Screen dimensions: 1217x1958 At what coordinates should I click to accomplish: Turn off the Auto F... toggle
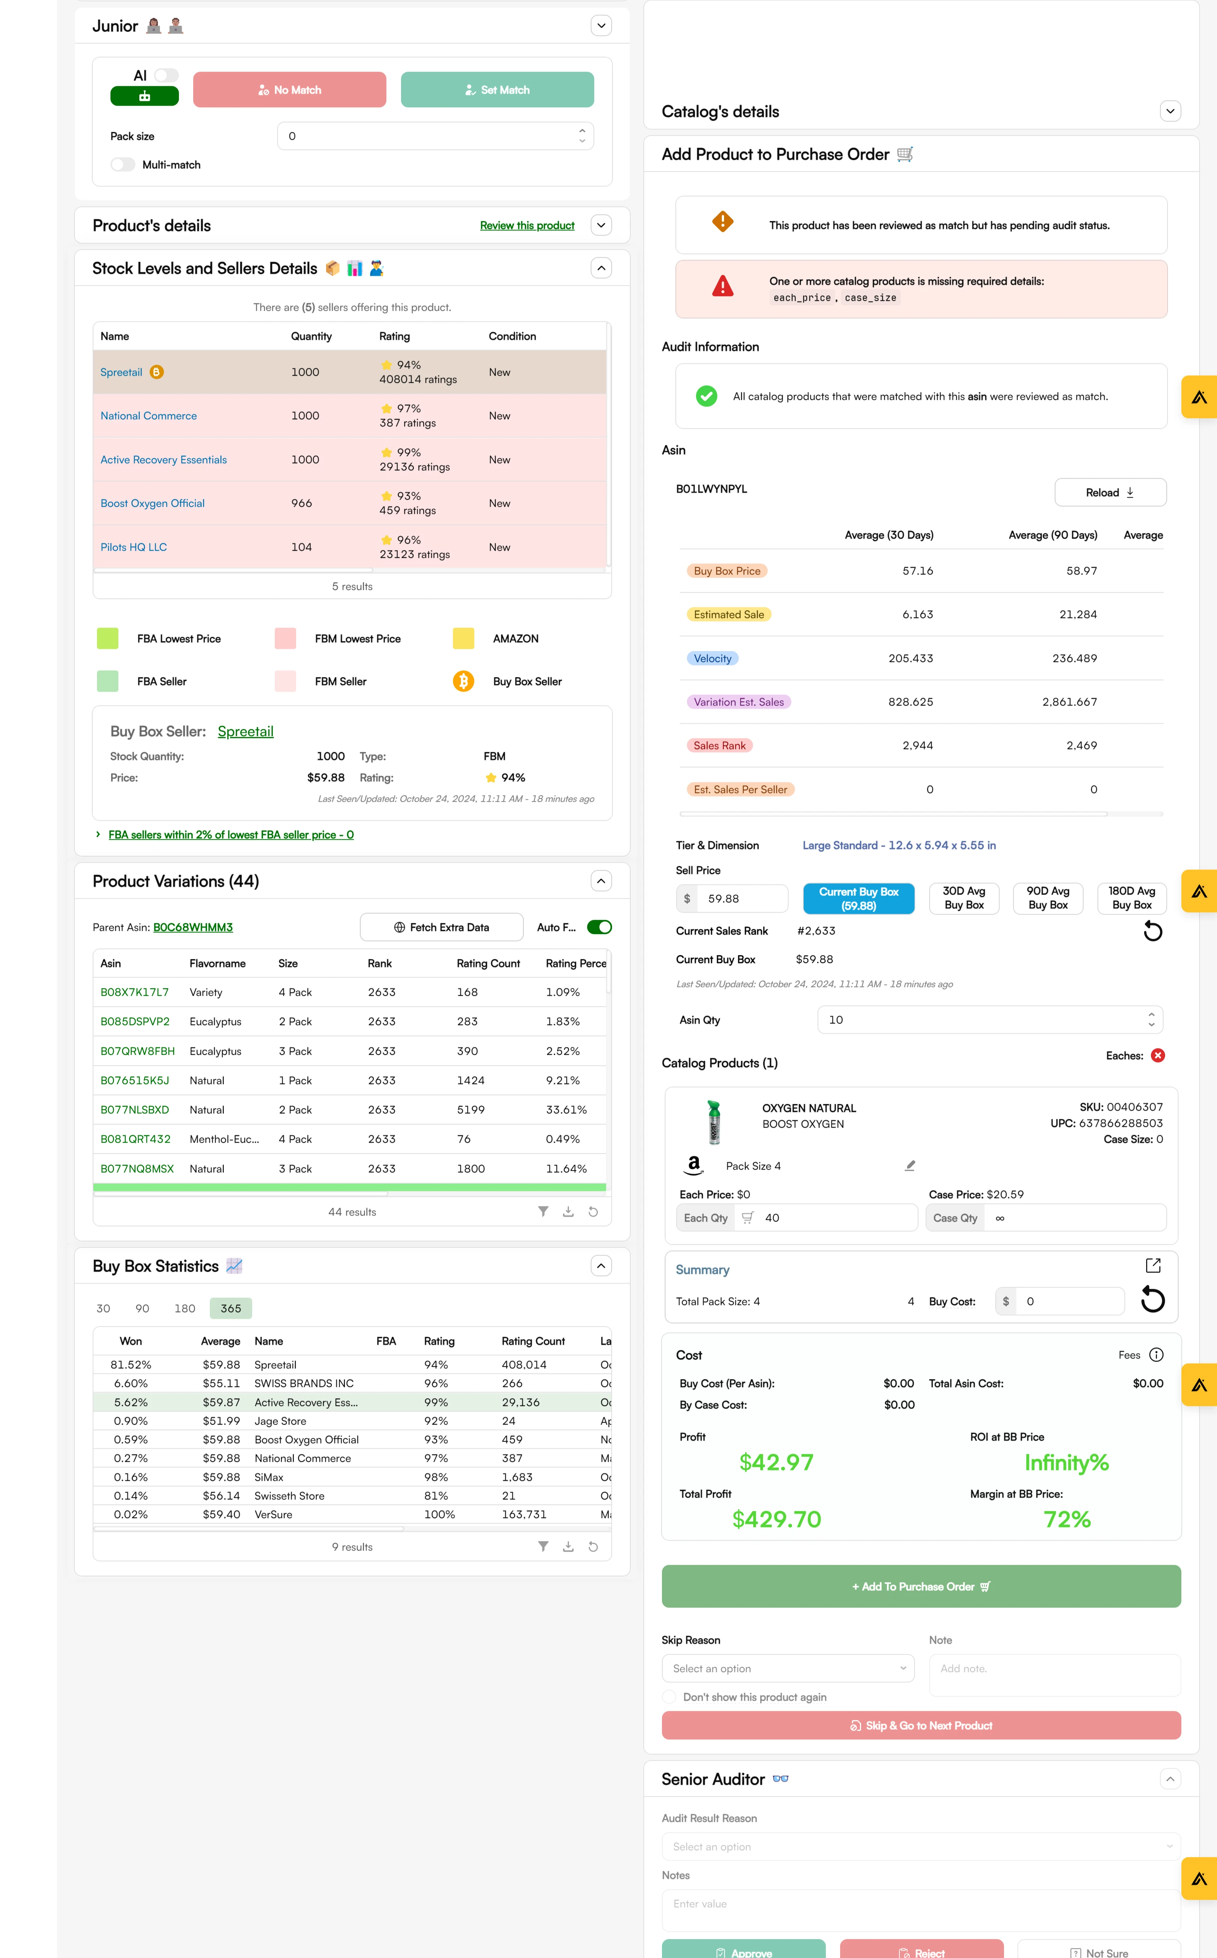coord(600,927)
